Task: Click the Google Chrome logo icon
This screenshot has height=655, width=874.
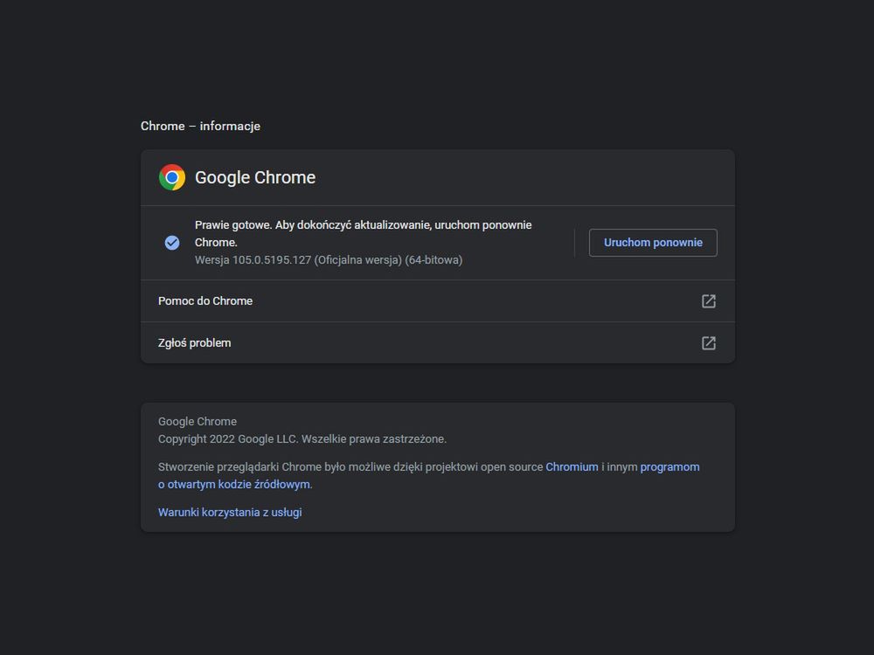Action: [172, 177]
